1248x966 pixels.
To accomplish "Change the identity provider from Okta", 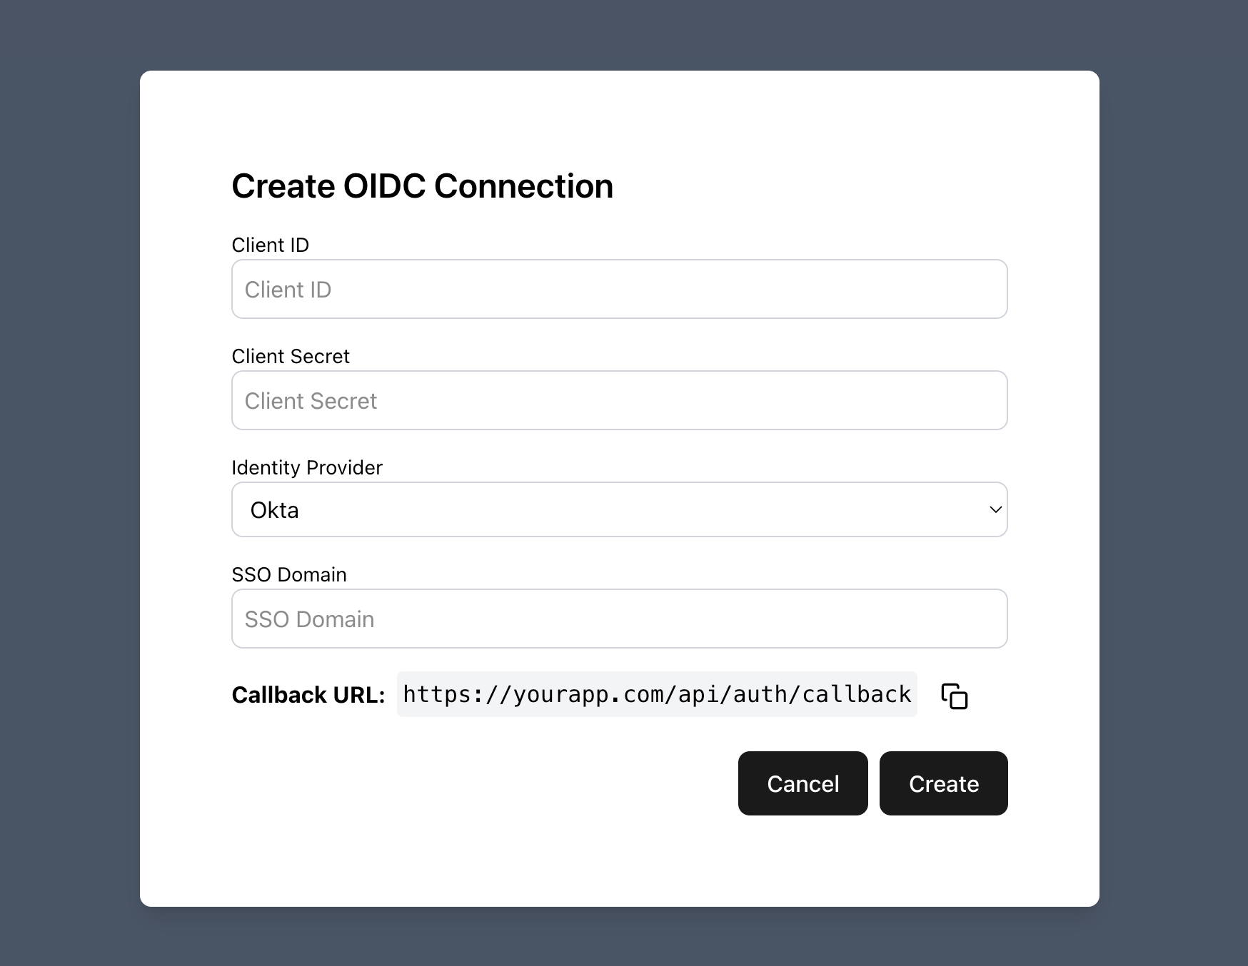I will [x=618, y=509].
